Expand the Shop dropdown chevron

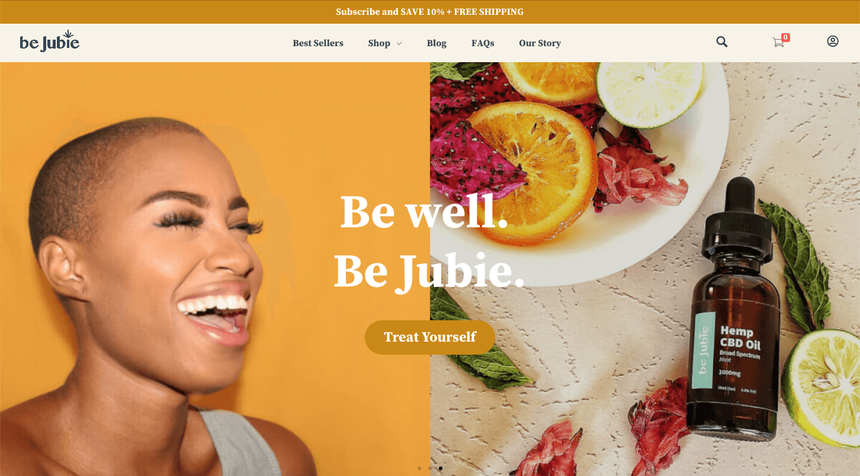point(399,44)
